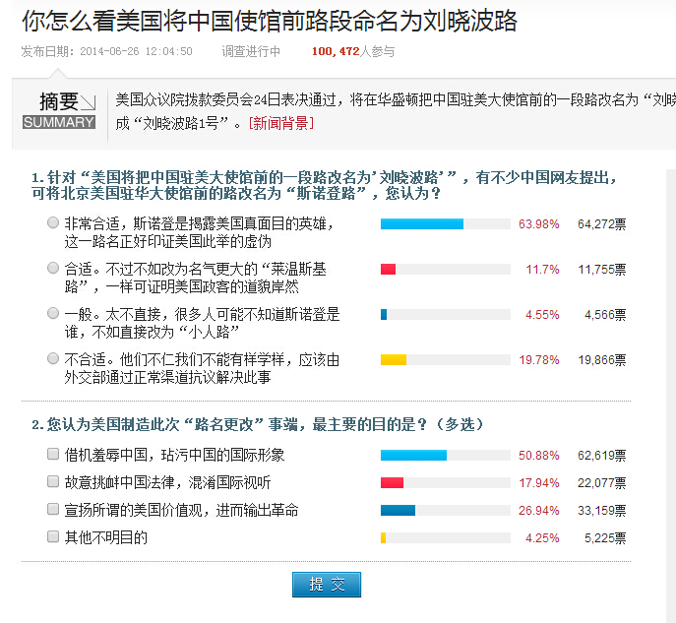Screen dimensions: 676x623
Task: Click the survey title about 刘晓波路
Action: click(269, 22)
